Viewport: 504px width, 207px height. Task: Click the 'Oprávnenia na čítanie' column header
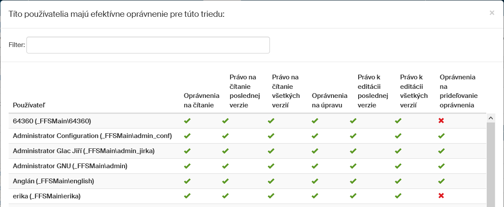click(202, 100)
